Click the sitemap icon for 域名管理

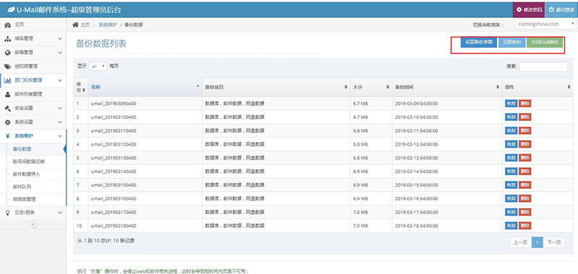click(7, 39)
